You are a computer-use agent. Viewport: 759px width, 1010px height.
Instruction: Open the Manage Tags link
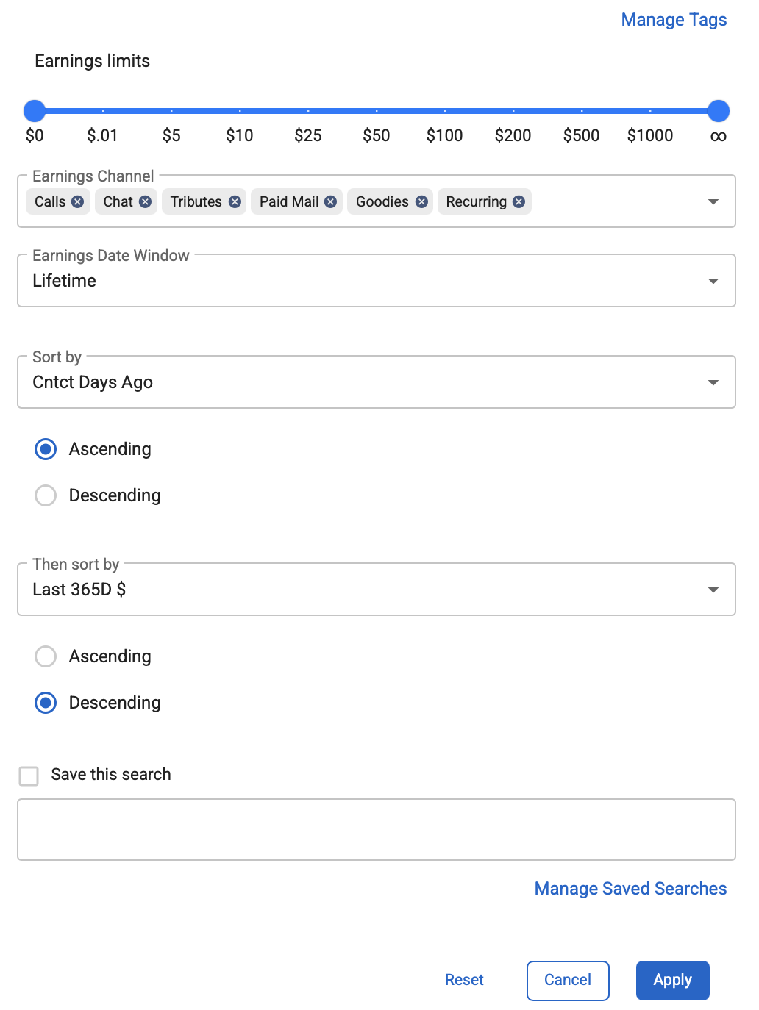pyautogui.click(x=674, y=20)
